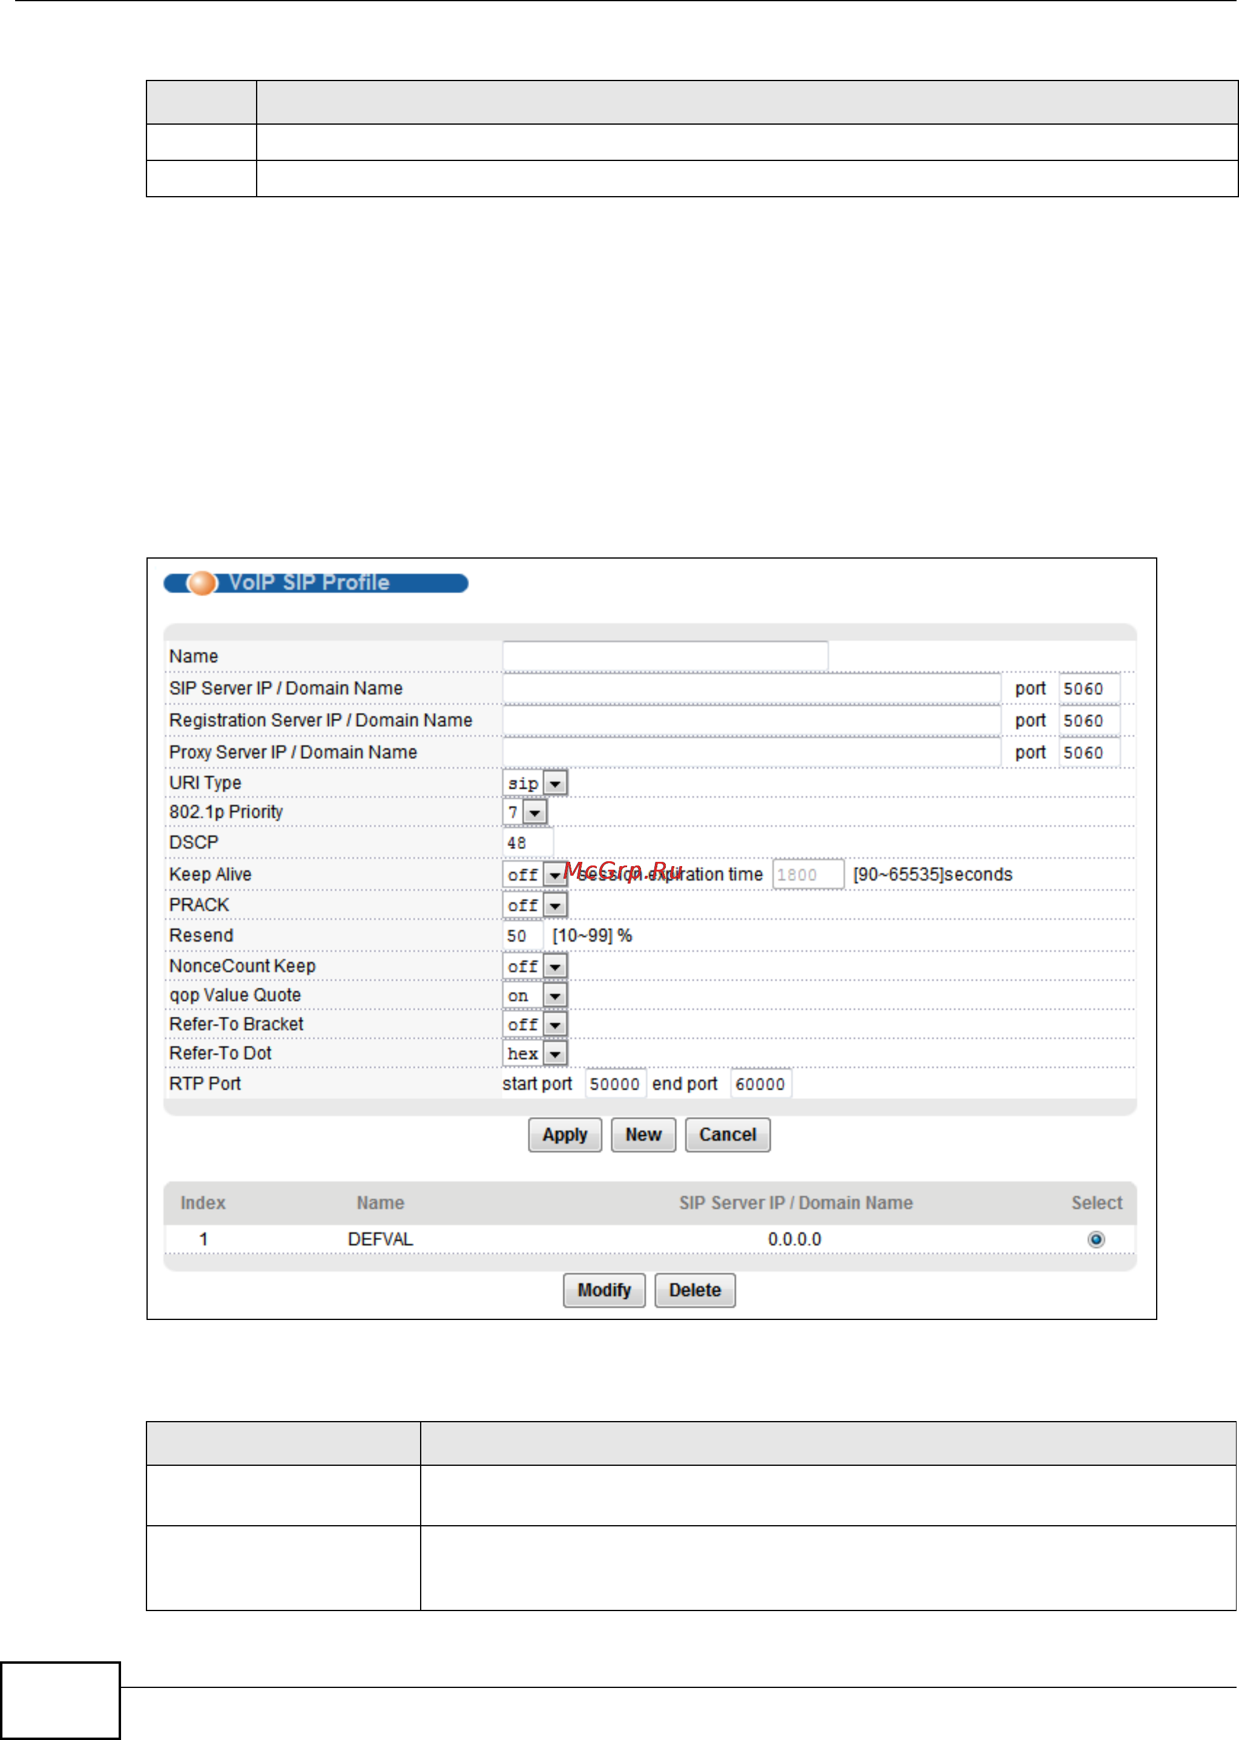Select the DEFVAL profile radio button
Image resolution: width=1239 pixels, height=1740 pixels.
pyautogui.click(x=1096, y=1239)
